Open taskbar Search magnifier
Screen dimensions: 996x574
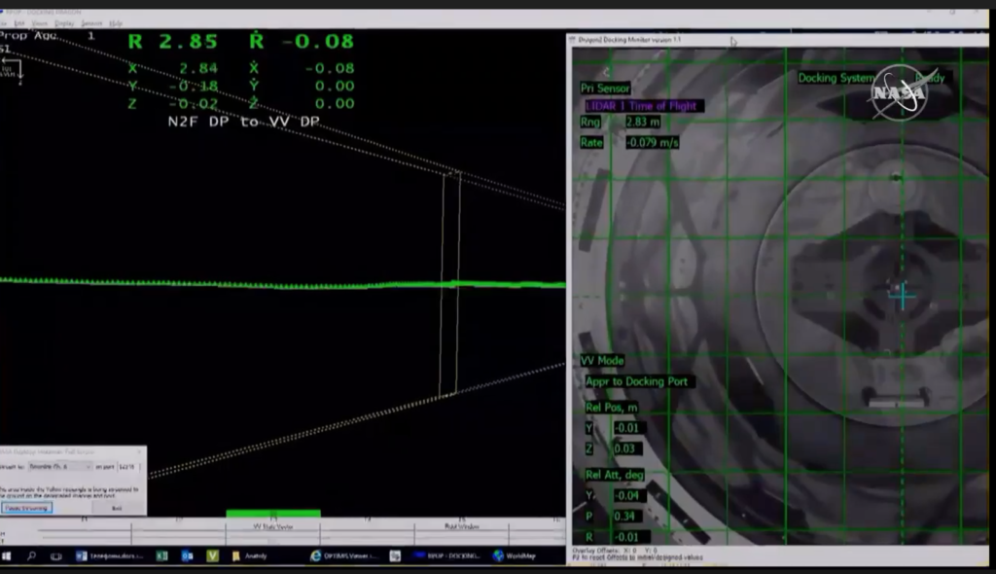31,556
